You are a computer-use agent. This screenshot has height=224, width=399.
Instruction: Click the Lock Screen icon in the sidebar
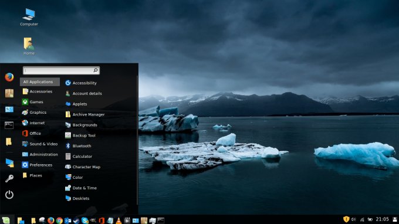9,163
